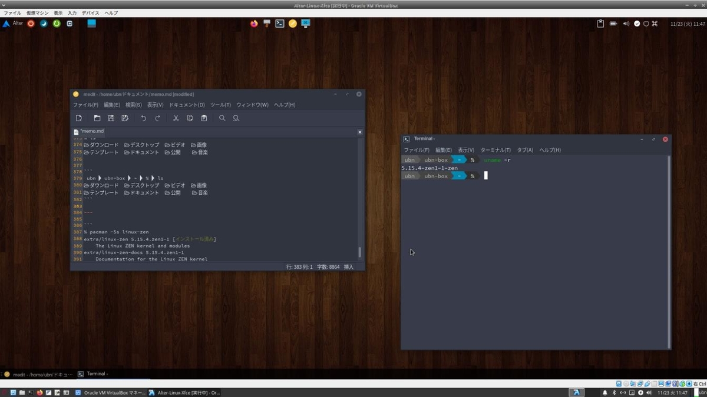Switch workspace using the panel pager
The height and width of the screenshot is (397, 707).
pyautogui.click(x=91, y=24)
